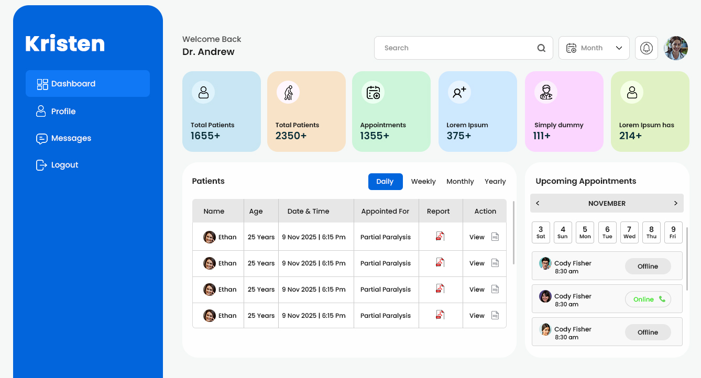This screenshot has height=378, width=701.
Task: Click the document icon in last patient row
Action: tap(495, 315)
